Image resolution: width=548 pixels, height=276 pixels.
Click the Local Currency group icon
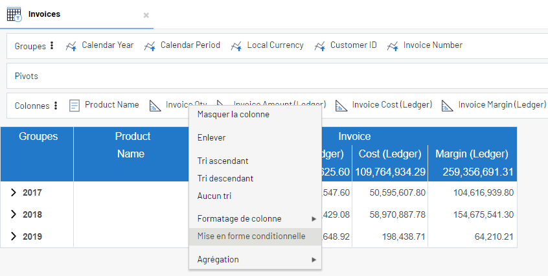point(236,46)
